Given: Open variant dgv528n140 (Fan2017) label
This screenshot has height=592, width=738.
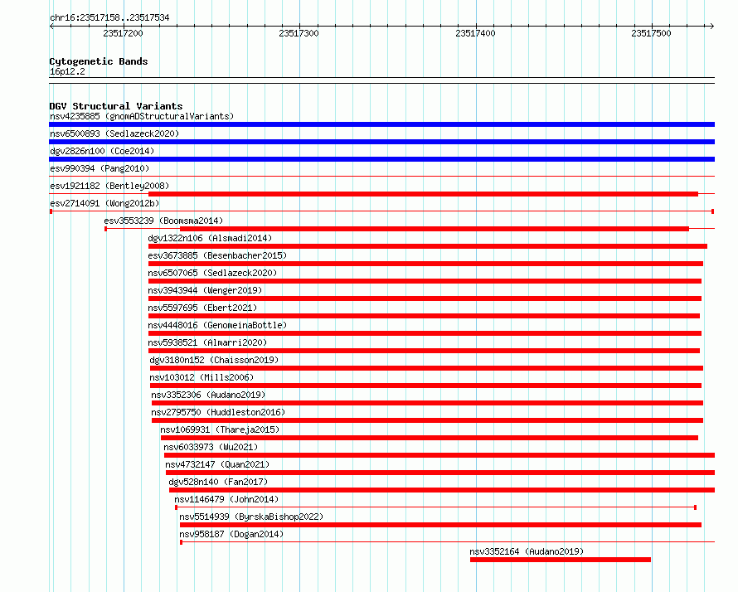Looking at the screenshot, I should pyautogui.click(x=218, y=482).
